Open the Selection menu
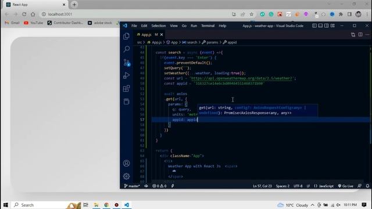This screenshot has width=372, height=209. [159, 26]
